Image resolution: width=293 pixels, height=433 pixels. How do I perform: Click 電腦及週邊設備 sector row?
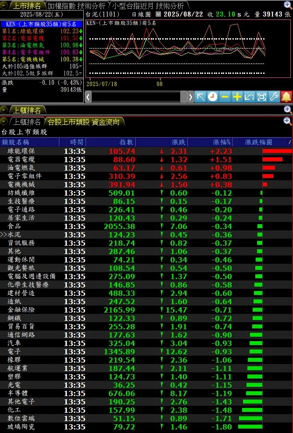click(x=146, y=276)
